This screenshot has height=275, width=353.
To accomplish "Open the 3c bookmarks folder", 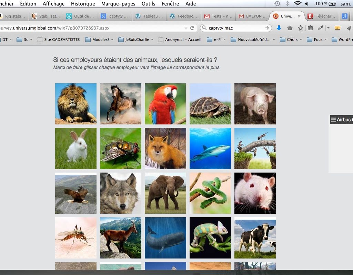I will (24, 40).
